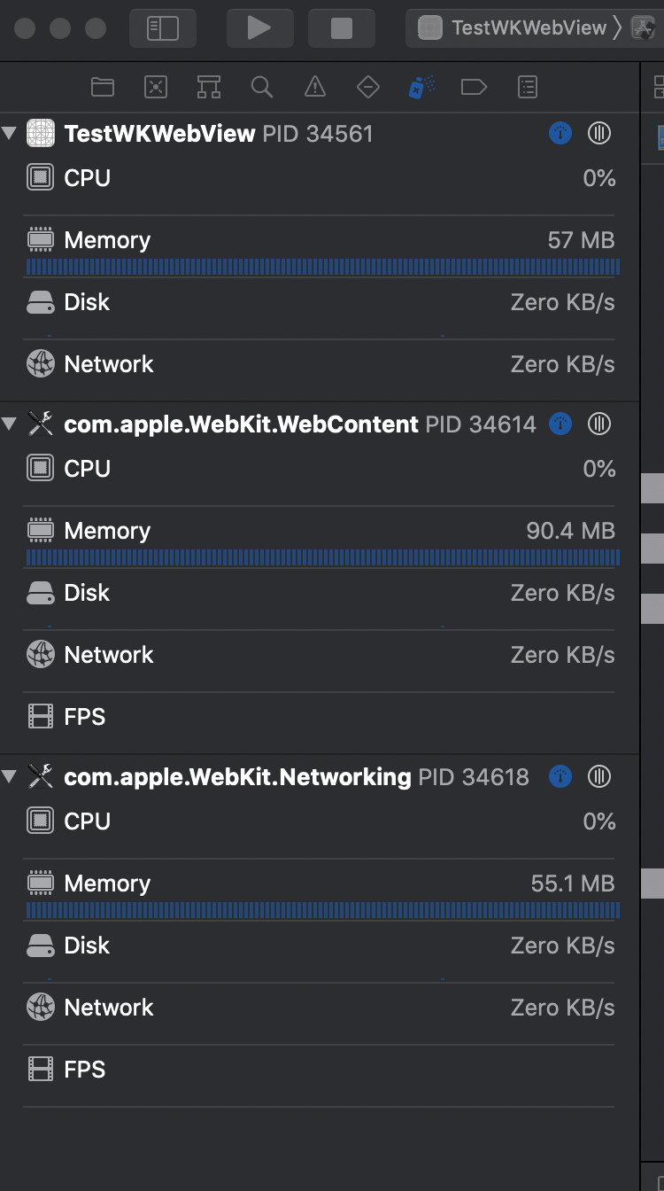Switch to the Source Control navigator

156,87
